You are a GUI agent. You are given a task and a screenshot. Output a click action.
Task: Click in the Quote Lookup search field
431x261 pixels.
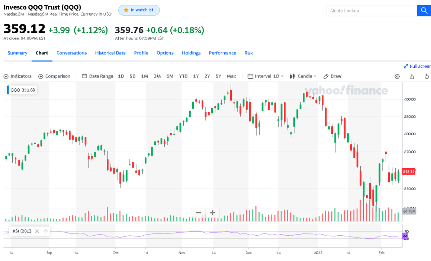click(372, 11)
